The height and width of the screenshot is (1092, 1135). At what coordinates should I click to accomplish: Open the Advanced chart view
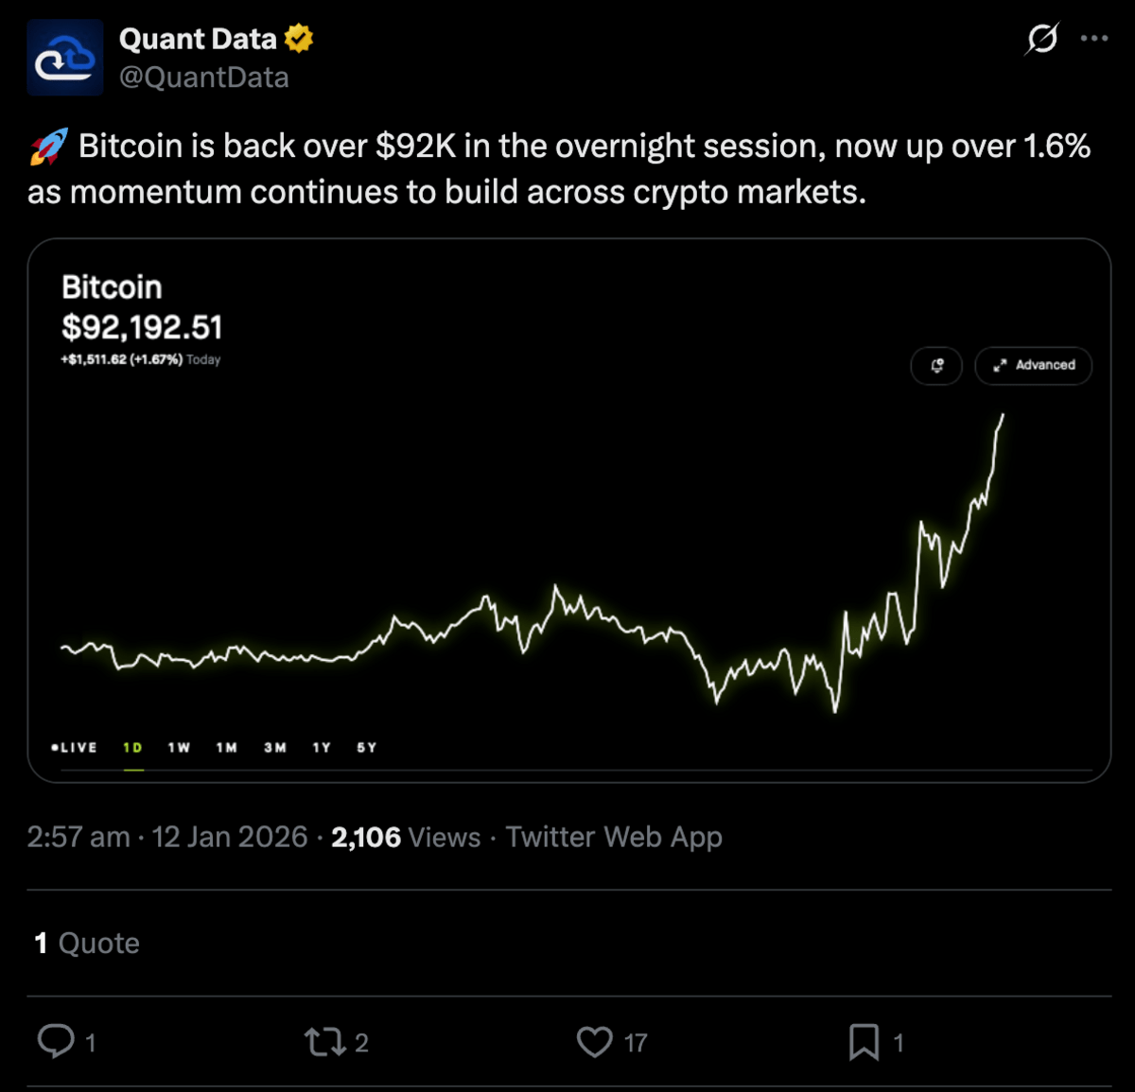(1033, 366)
